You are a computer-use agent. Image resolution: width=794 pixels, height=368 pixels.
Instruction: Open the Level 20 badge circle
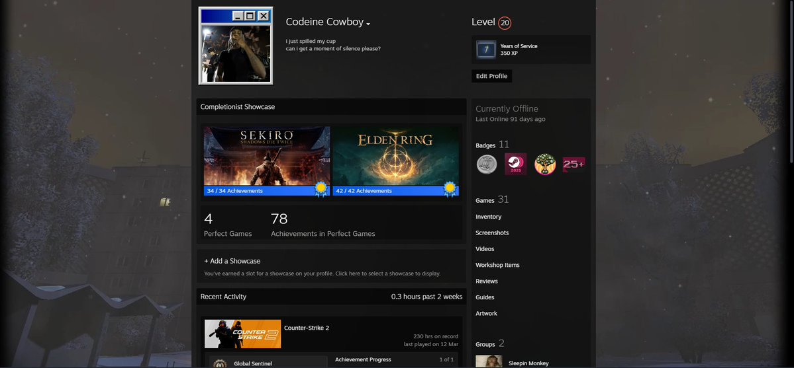(x=505, y=22)
